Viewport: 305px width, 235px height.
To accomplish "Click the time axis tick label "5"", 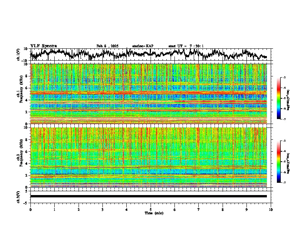I will tap(151, 210).
